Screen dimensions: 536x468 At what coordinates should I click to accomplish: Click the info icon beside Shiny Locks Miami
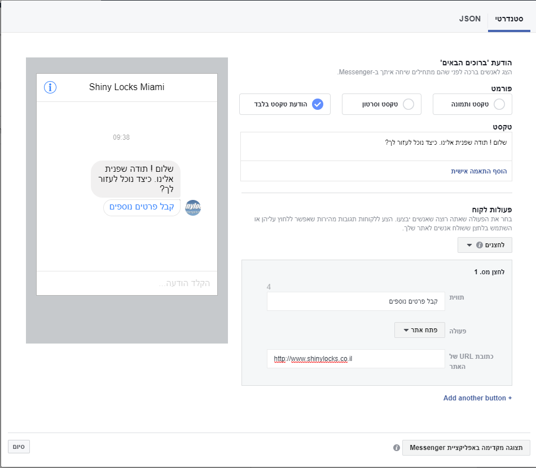click(x=50, y=87)
